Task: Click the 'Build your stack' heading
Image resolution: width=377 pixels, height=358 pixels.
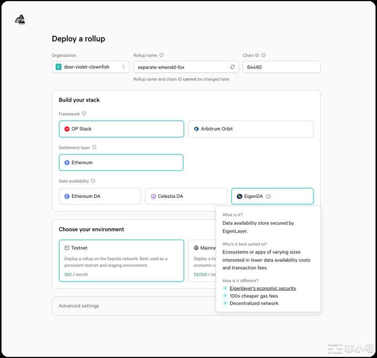Action: 79,100
